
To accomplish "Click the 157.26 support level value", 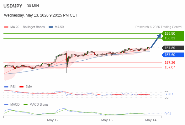I will (x=170, y=62).
